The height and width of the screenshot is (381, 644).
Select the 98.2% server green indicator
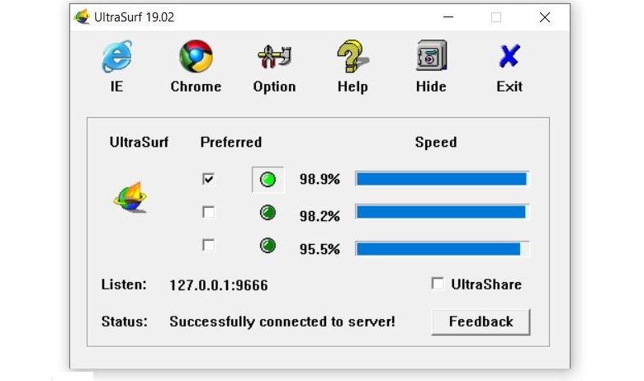(x=268, y=213)
